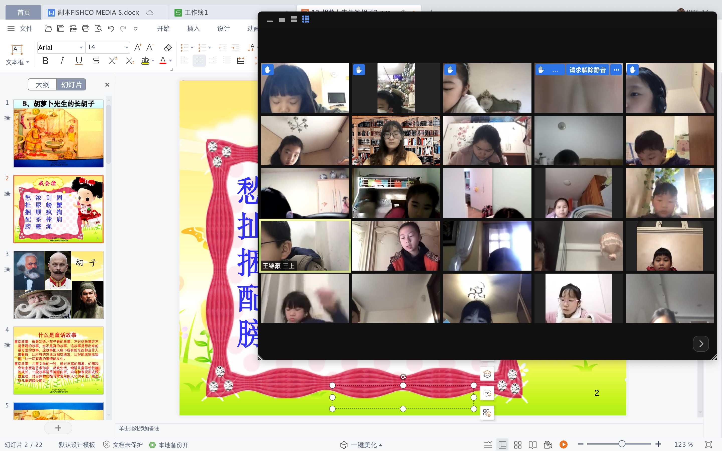The image size is (722, 451).
Task: Toggle italic formatting
Action: (x=62, y=61)
